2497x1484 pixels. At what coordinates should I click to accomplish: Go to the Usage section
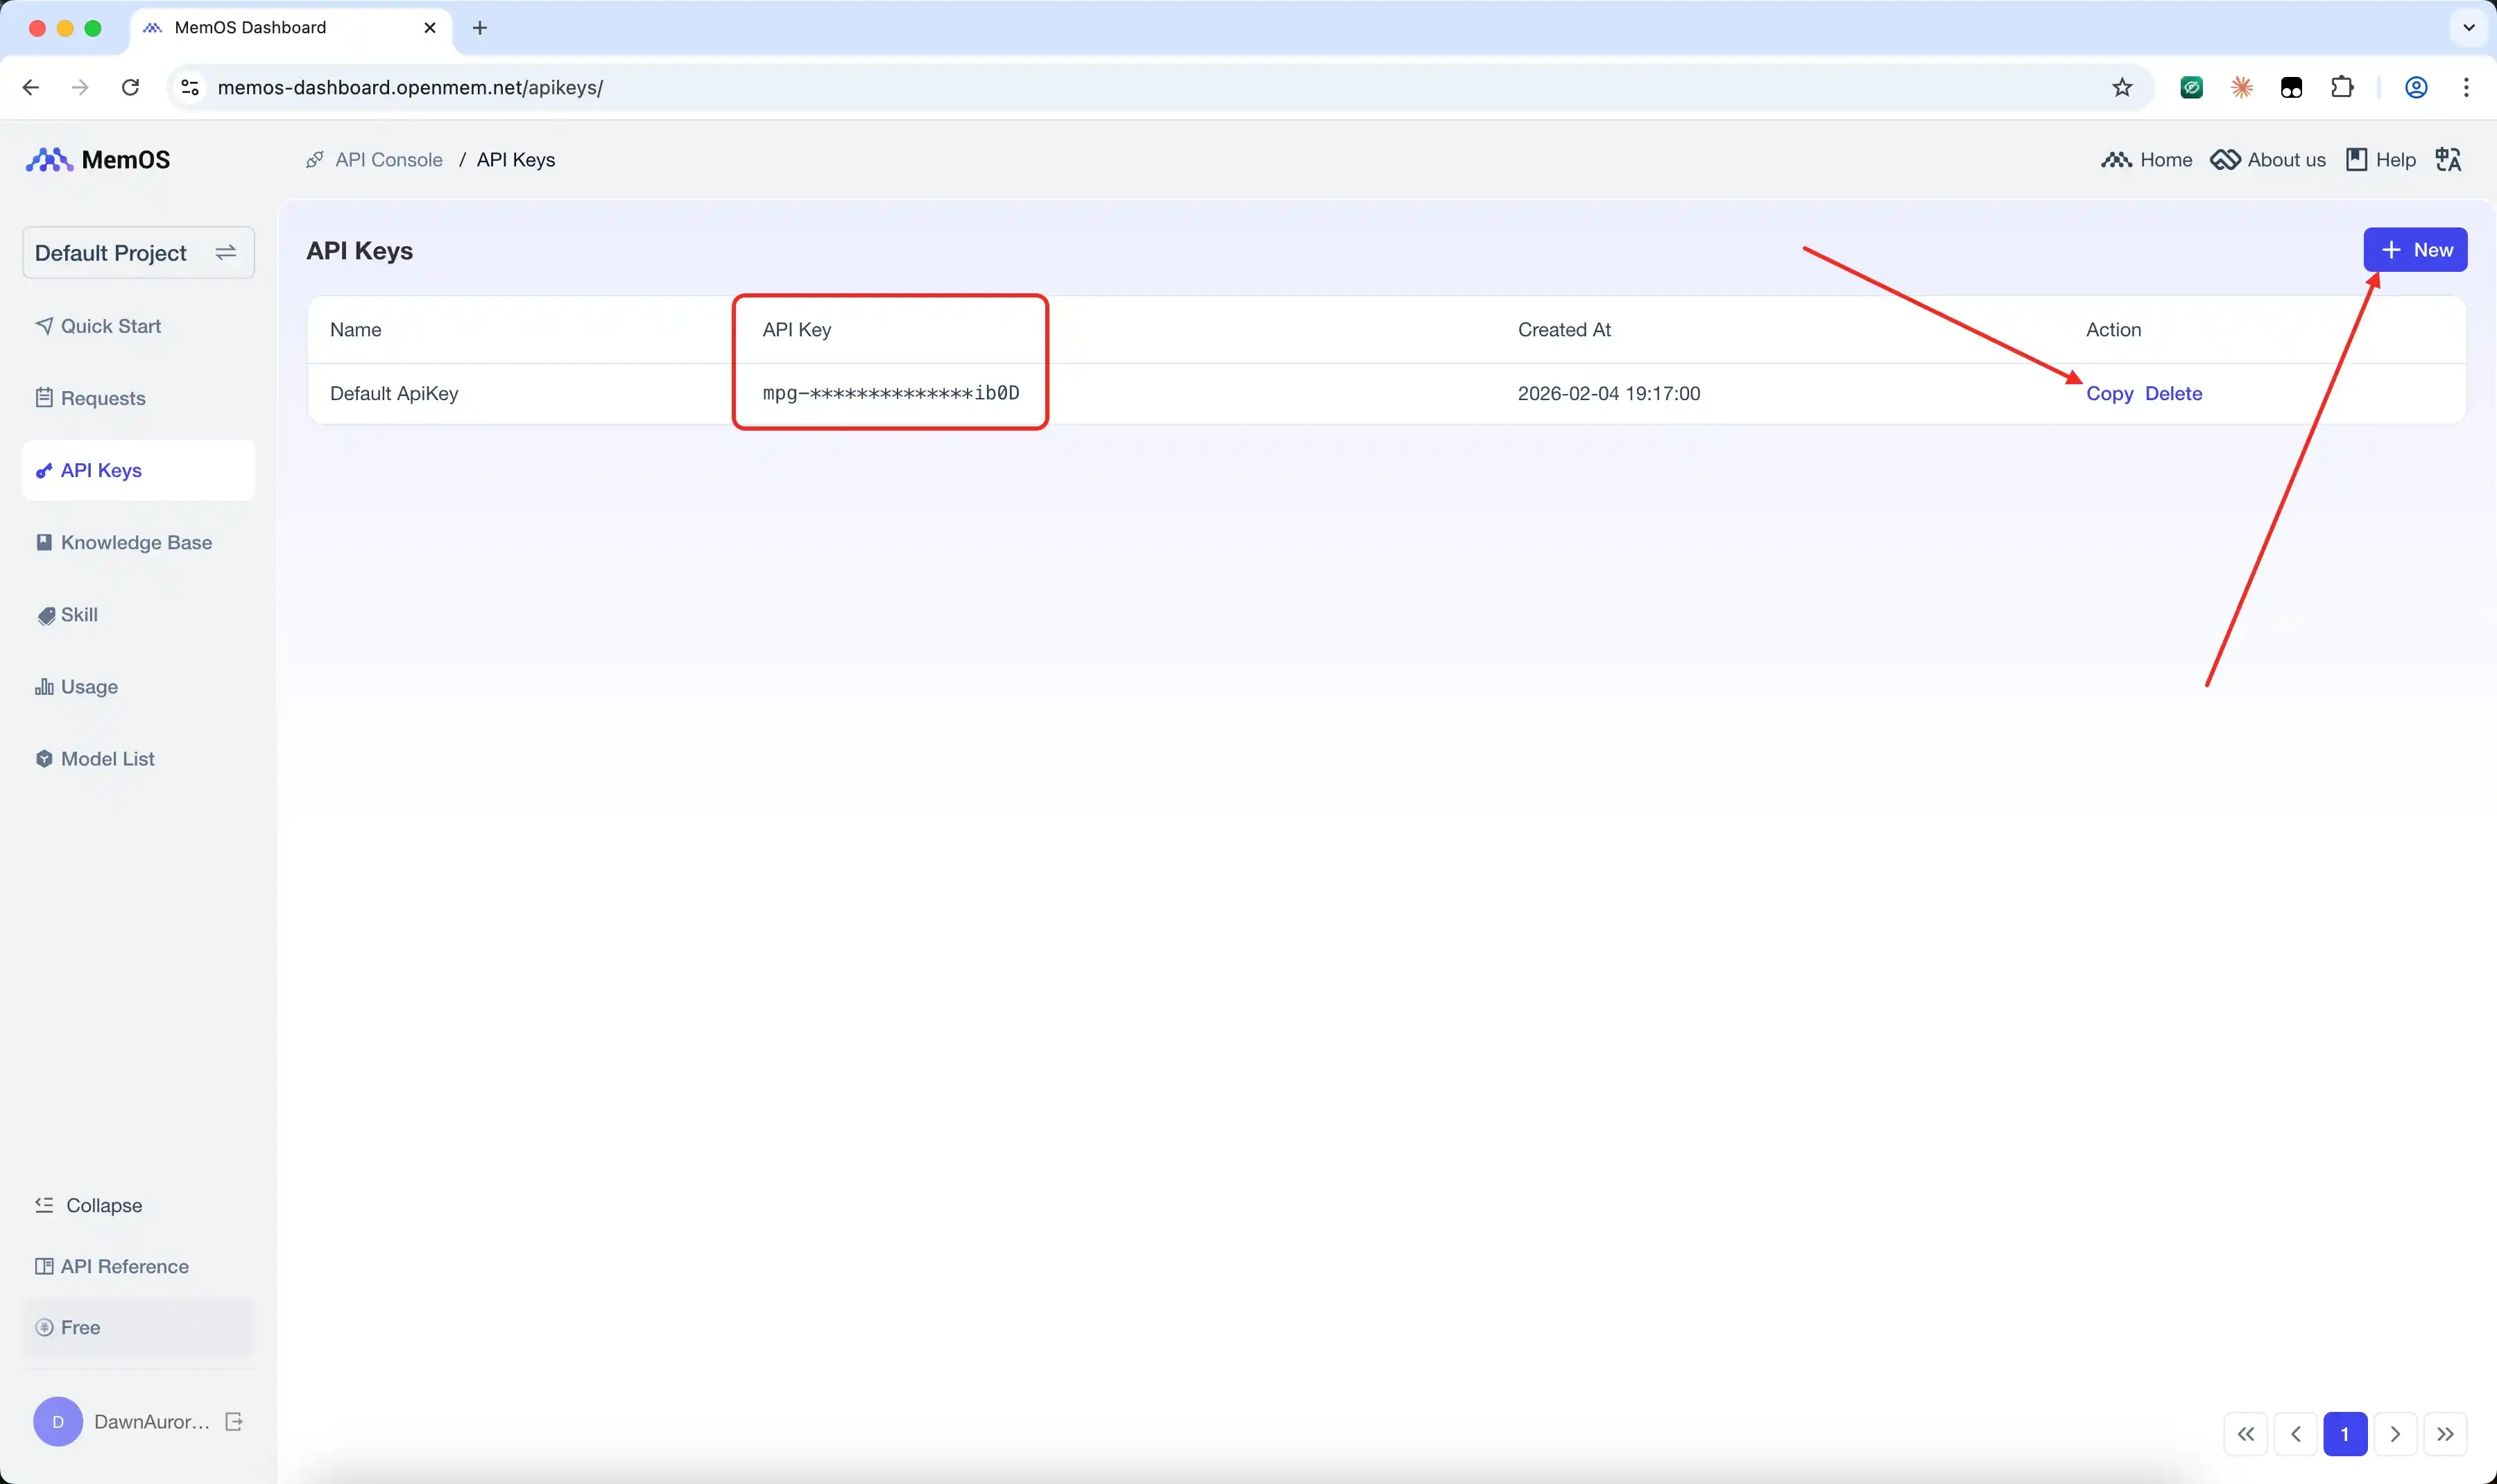[89, 687]
